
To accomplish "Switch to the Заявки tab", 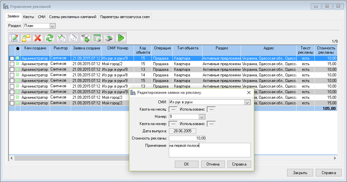I will pyautogui.click(x=13, y=16).
